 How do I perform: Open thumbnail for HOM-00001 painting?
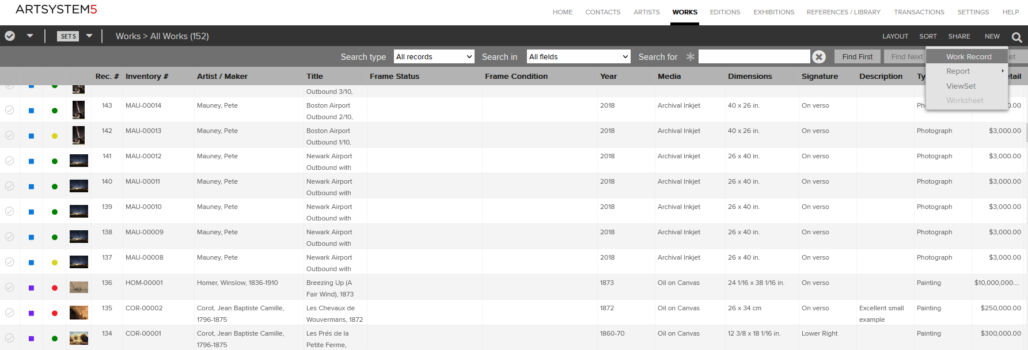click(x=79, y=287)
